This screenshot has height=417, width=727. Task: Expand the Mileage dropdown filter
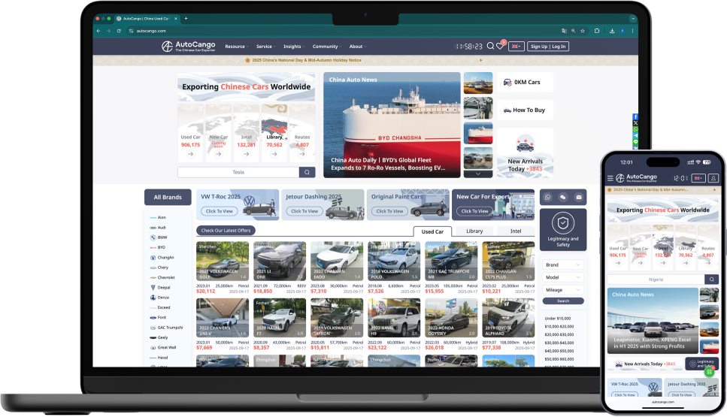[x=563, y=289]
